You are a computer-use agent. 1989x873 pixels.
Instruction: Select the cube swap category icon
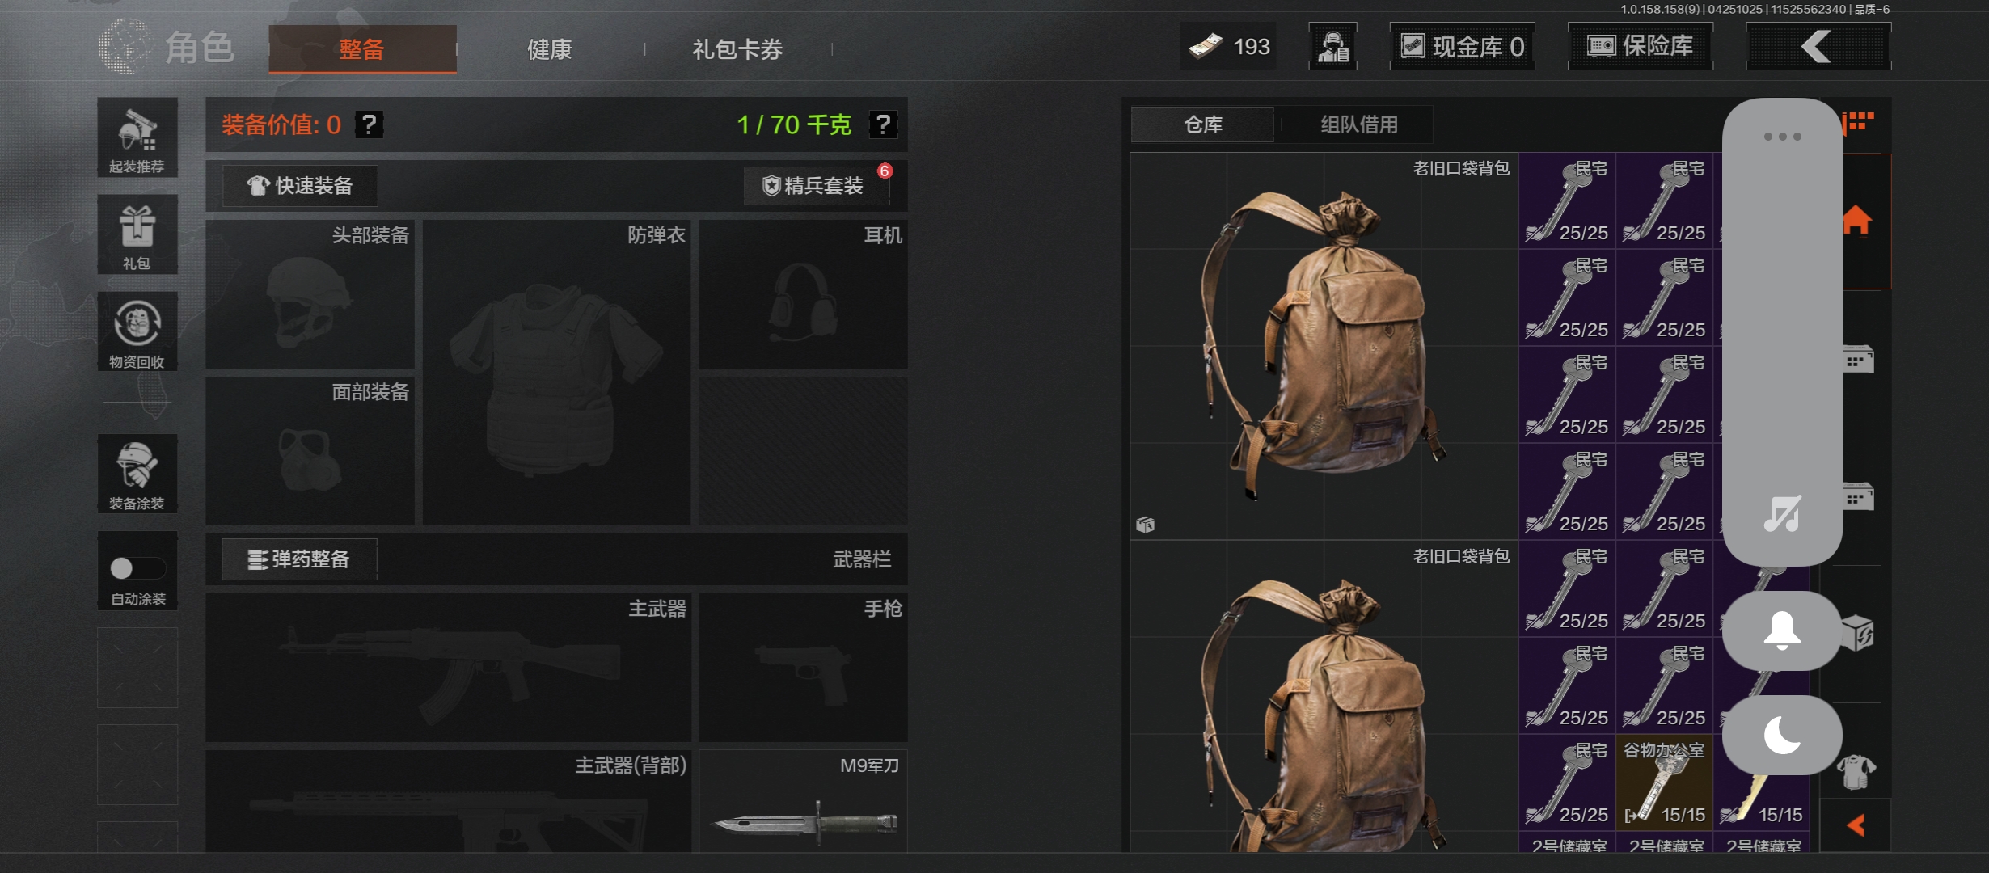click(x=1858, y=633)
